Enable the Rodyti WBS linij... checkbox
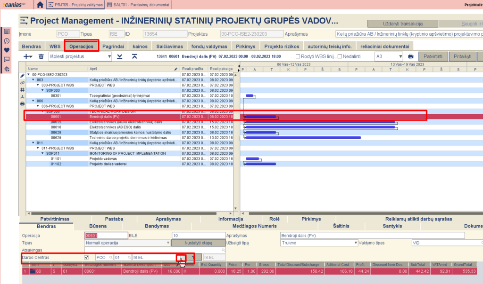 tap(291, 56)
